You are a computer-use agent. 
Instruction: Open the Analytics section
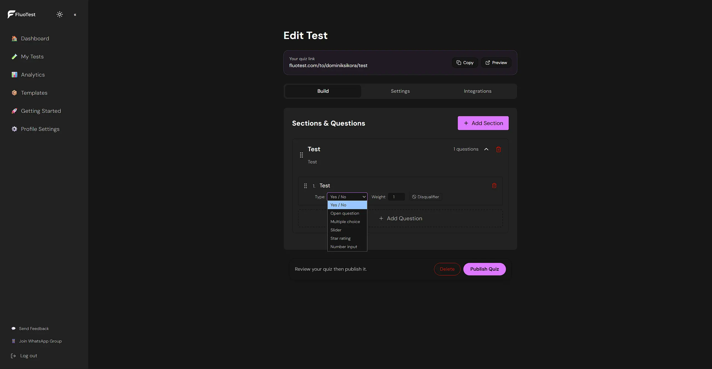(28, 75)
